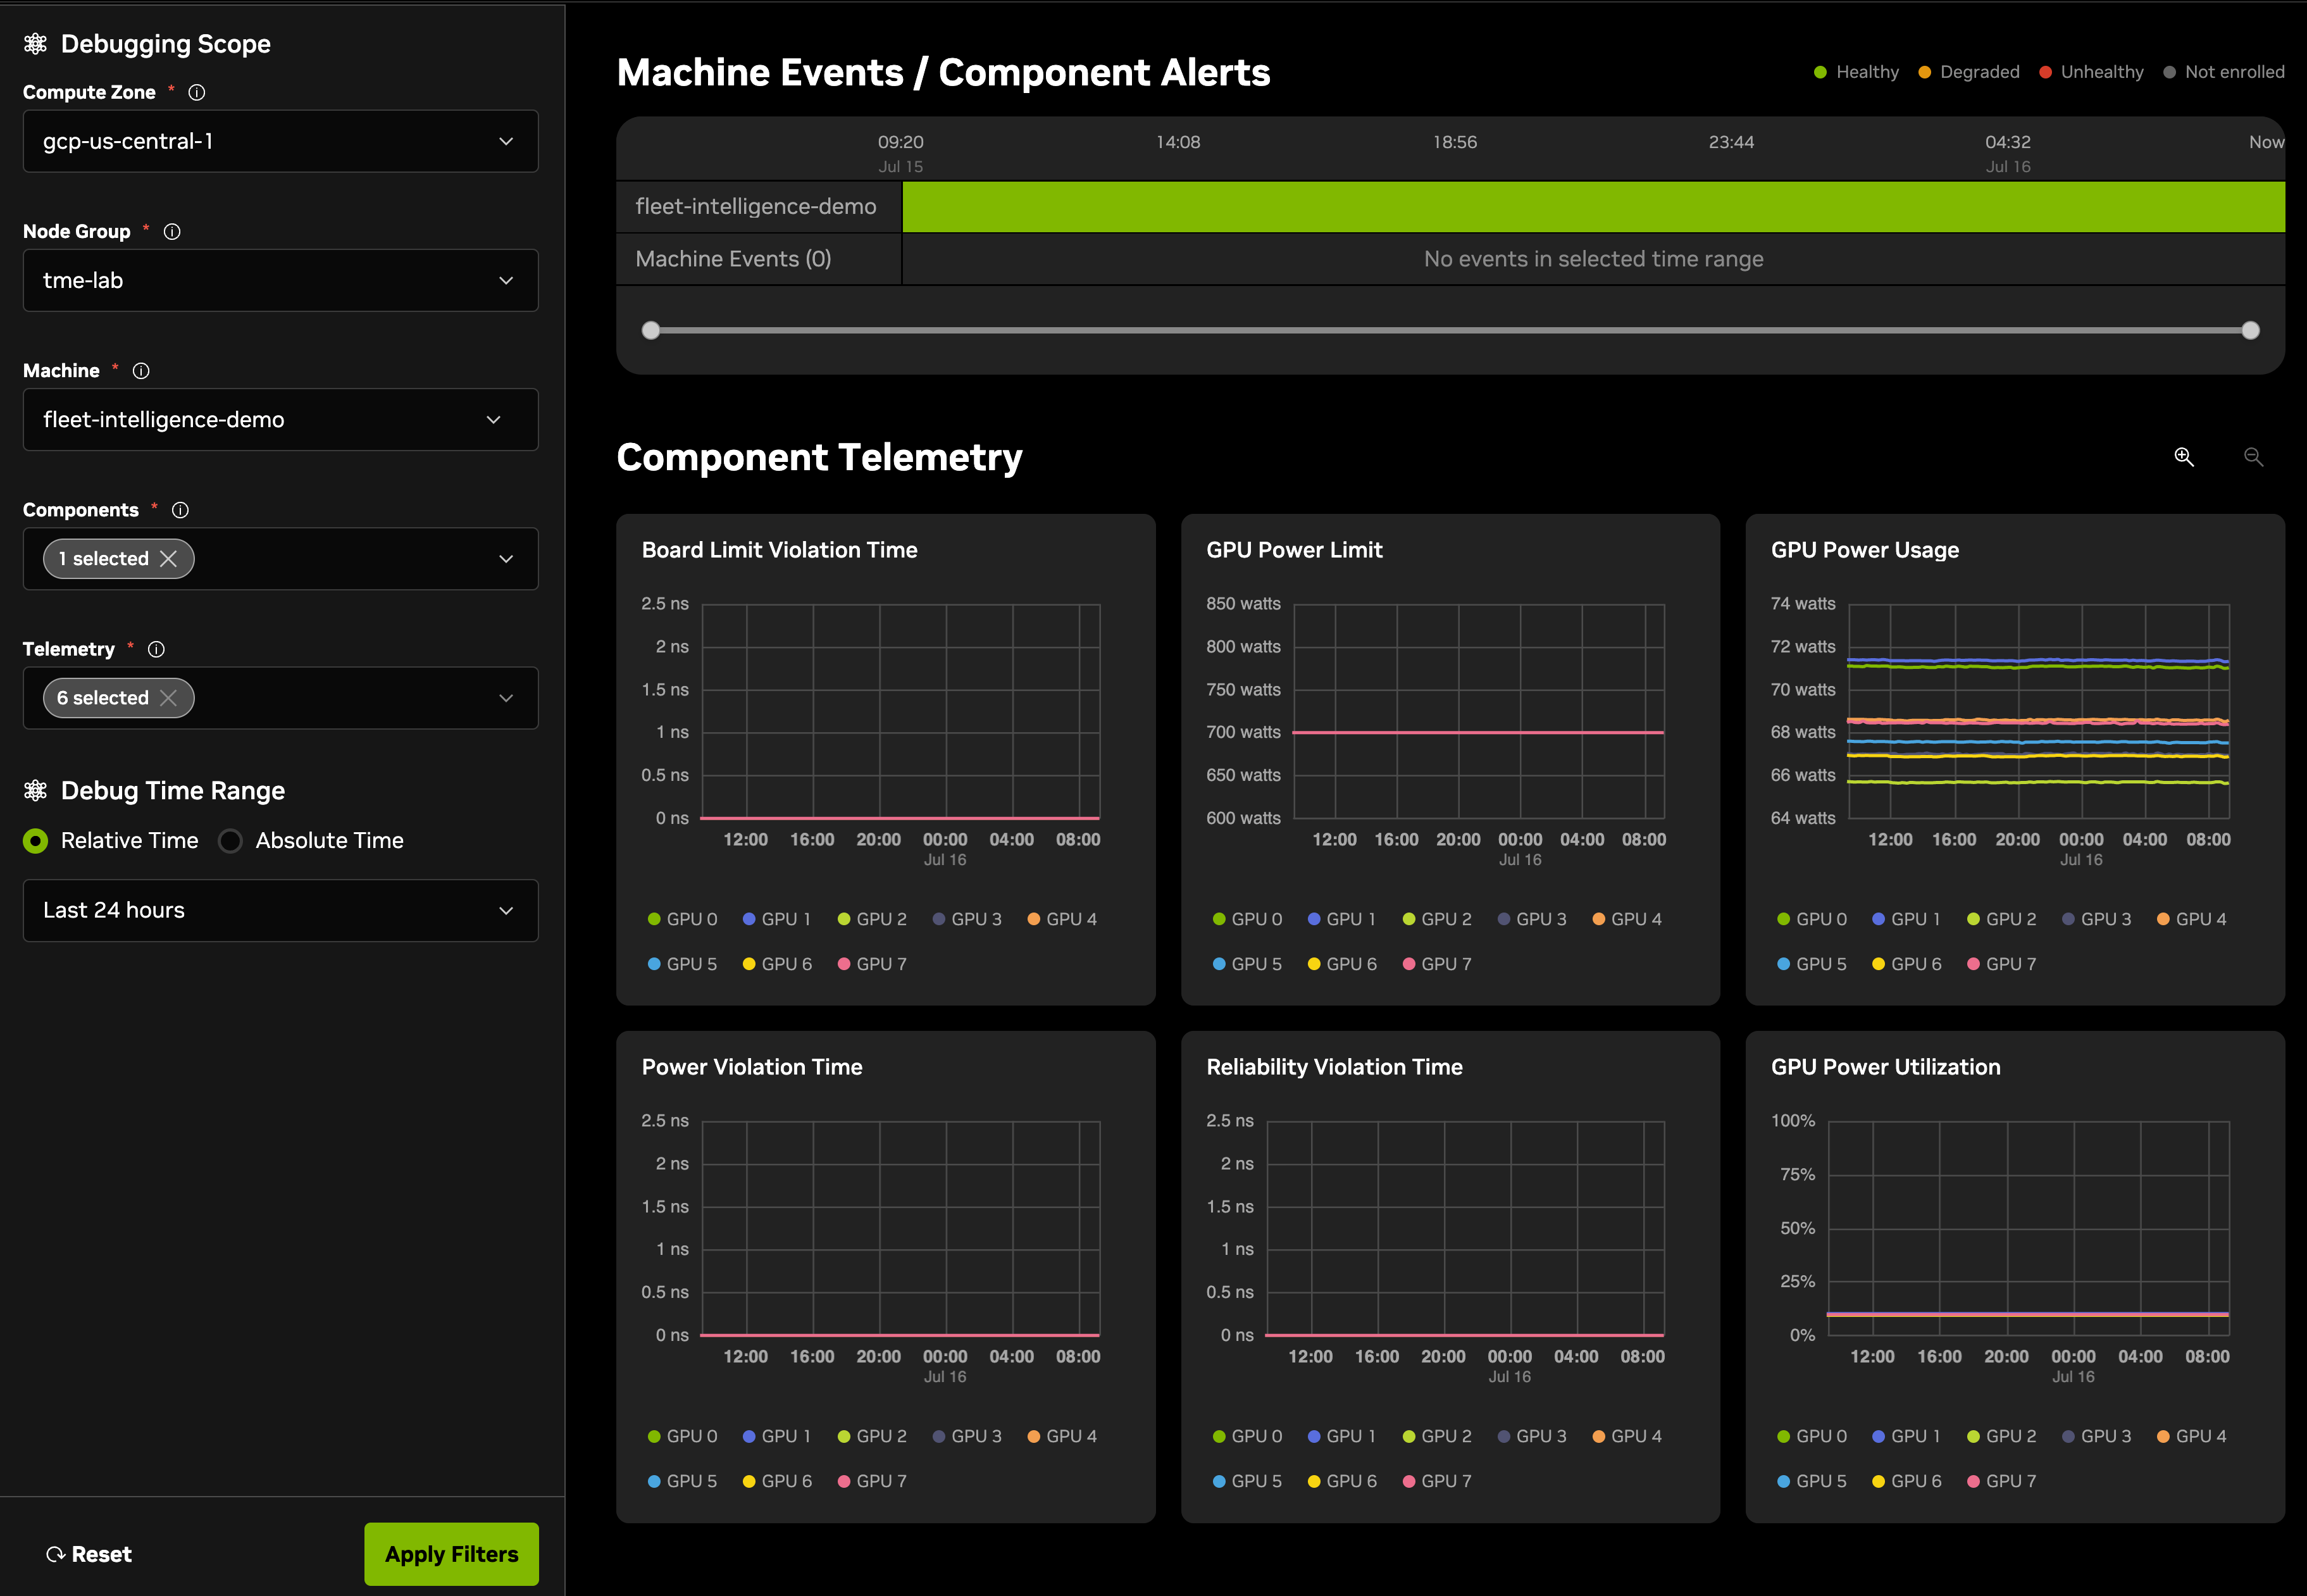The height and width of the screenshot is (1596, 2307).
Task: Open the Last 24 hours dropdown
Action: (x=281, y=910)
